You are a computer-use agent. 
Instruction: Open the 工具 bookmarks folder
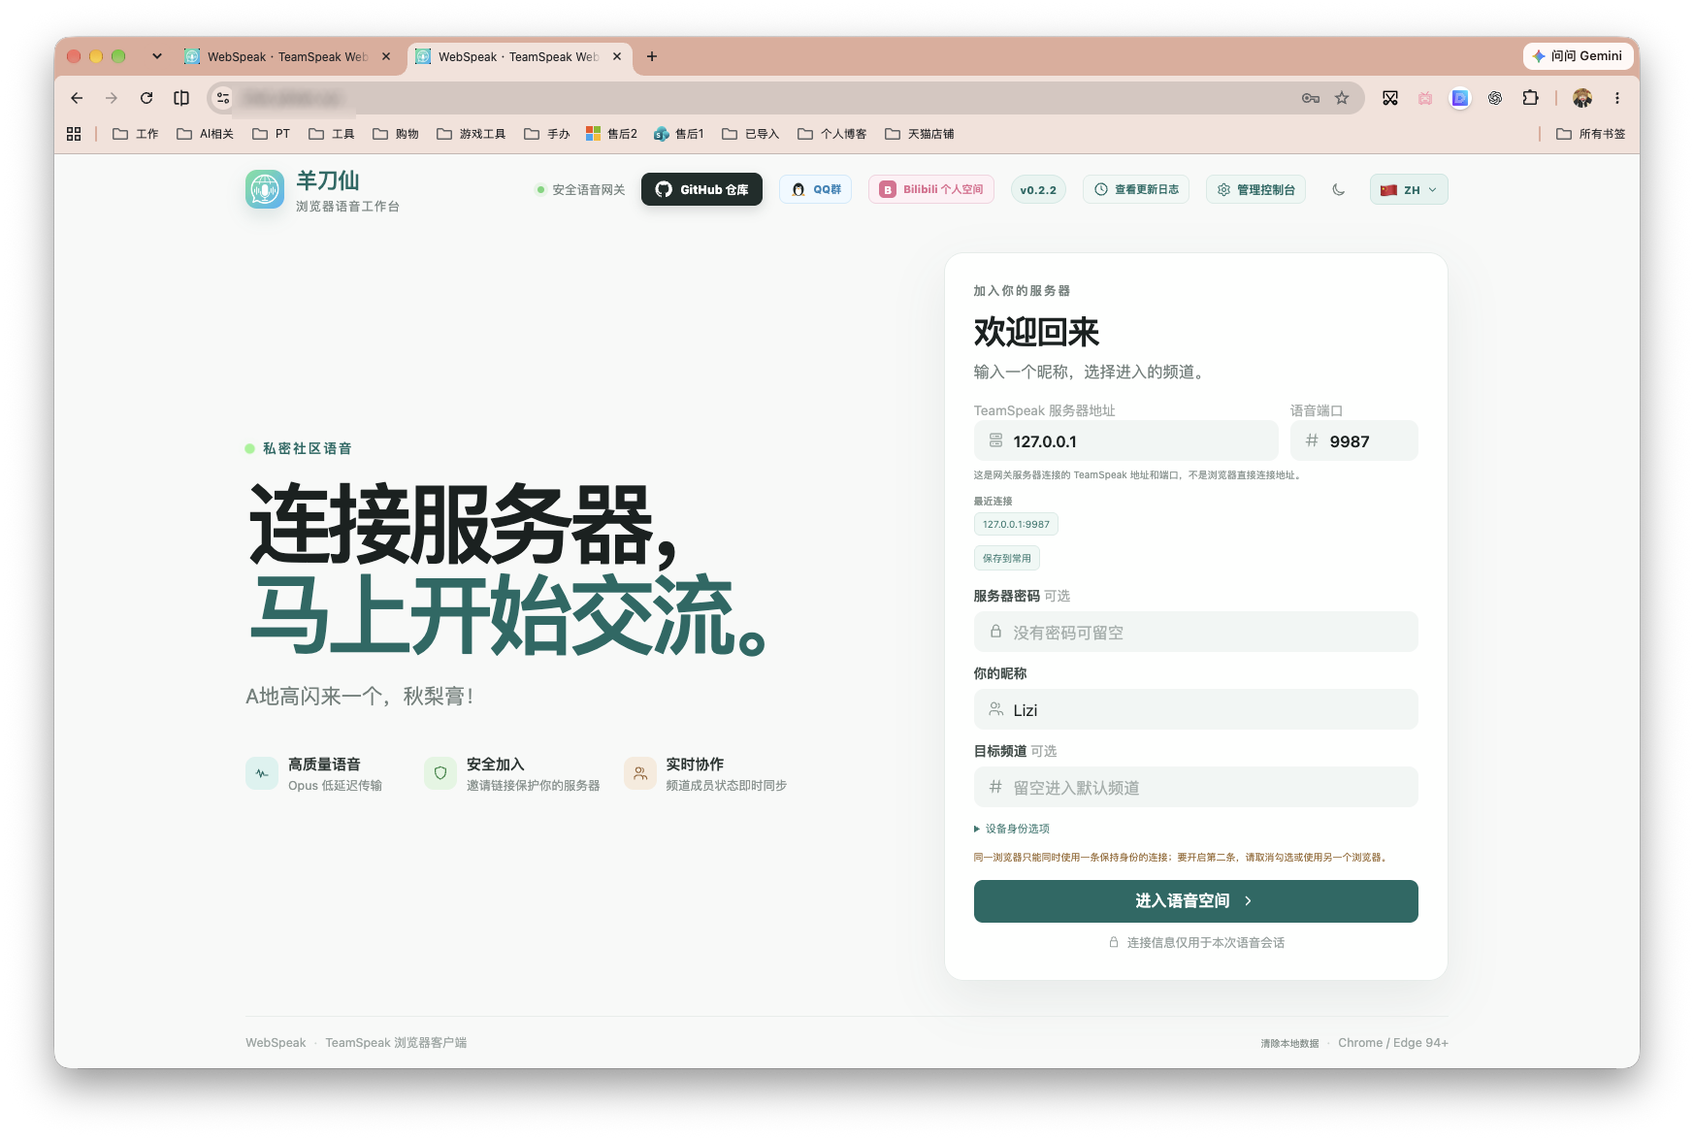click(x=332, y=134)
